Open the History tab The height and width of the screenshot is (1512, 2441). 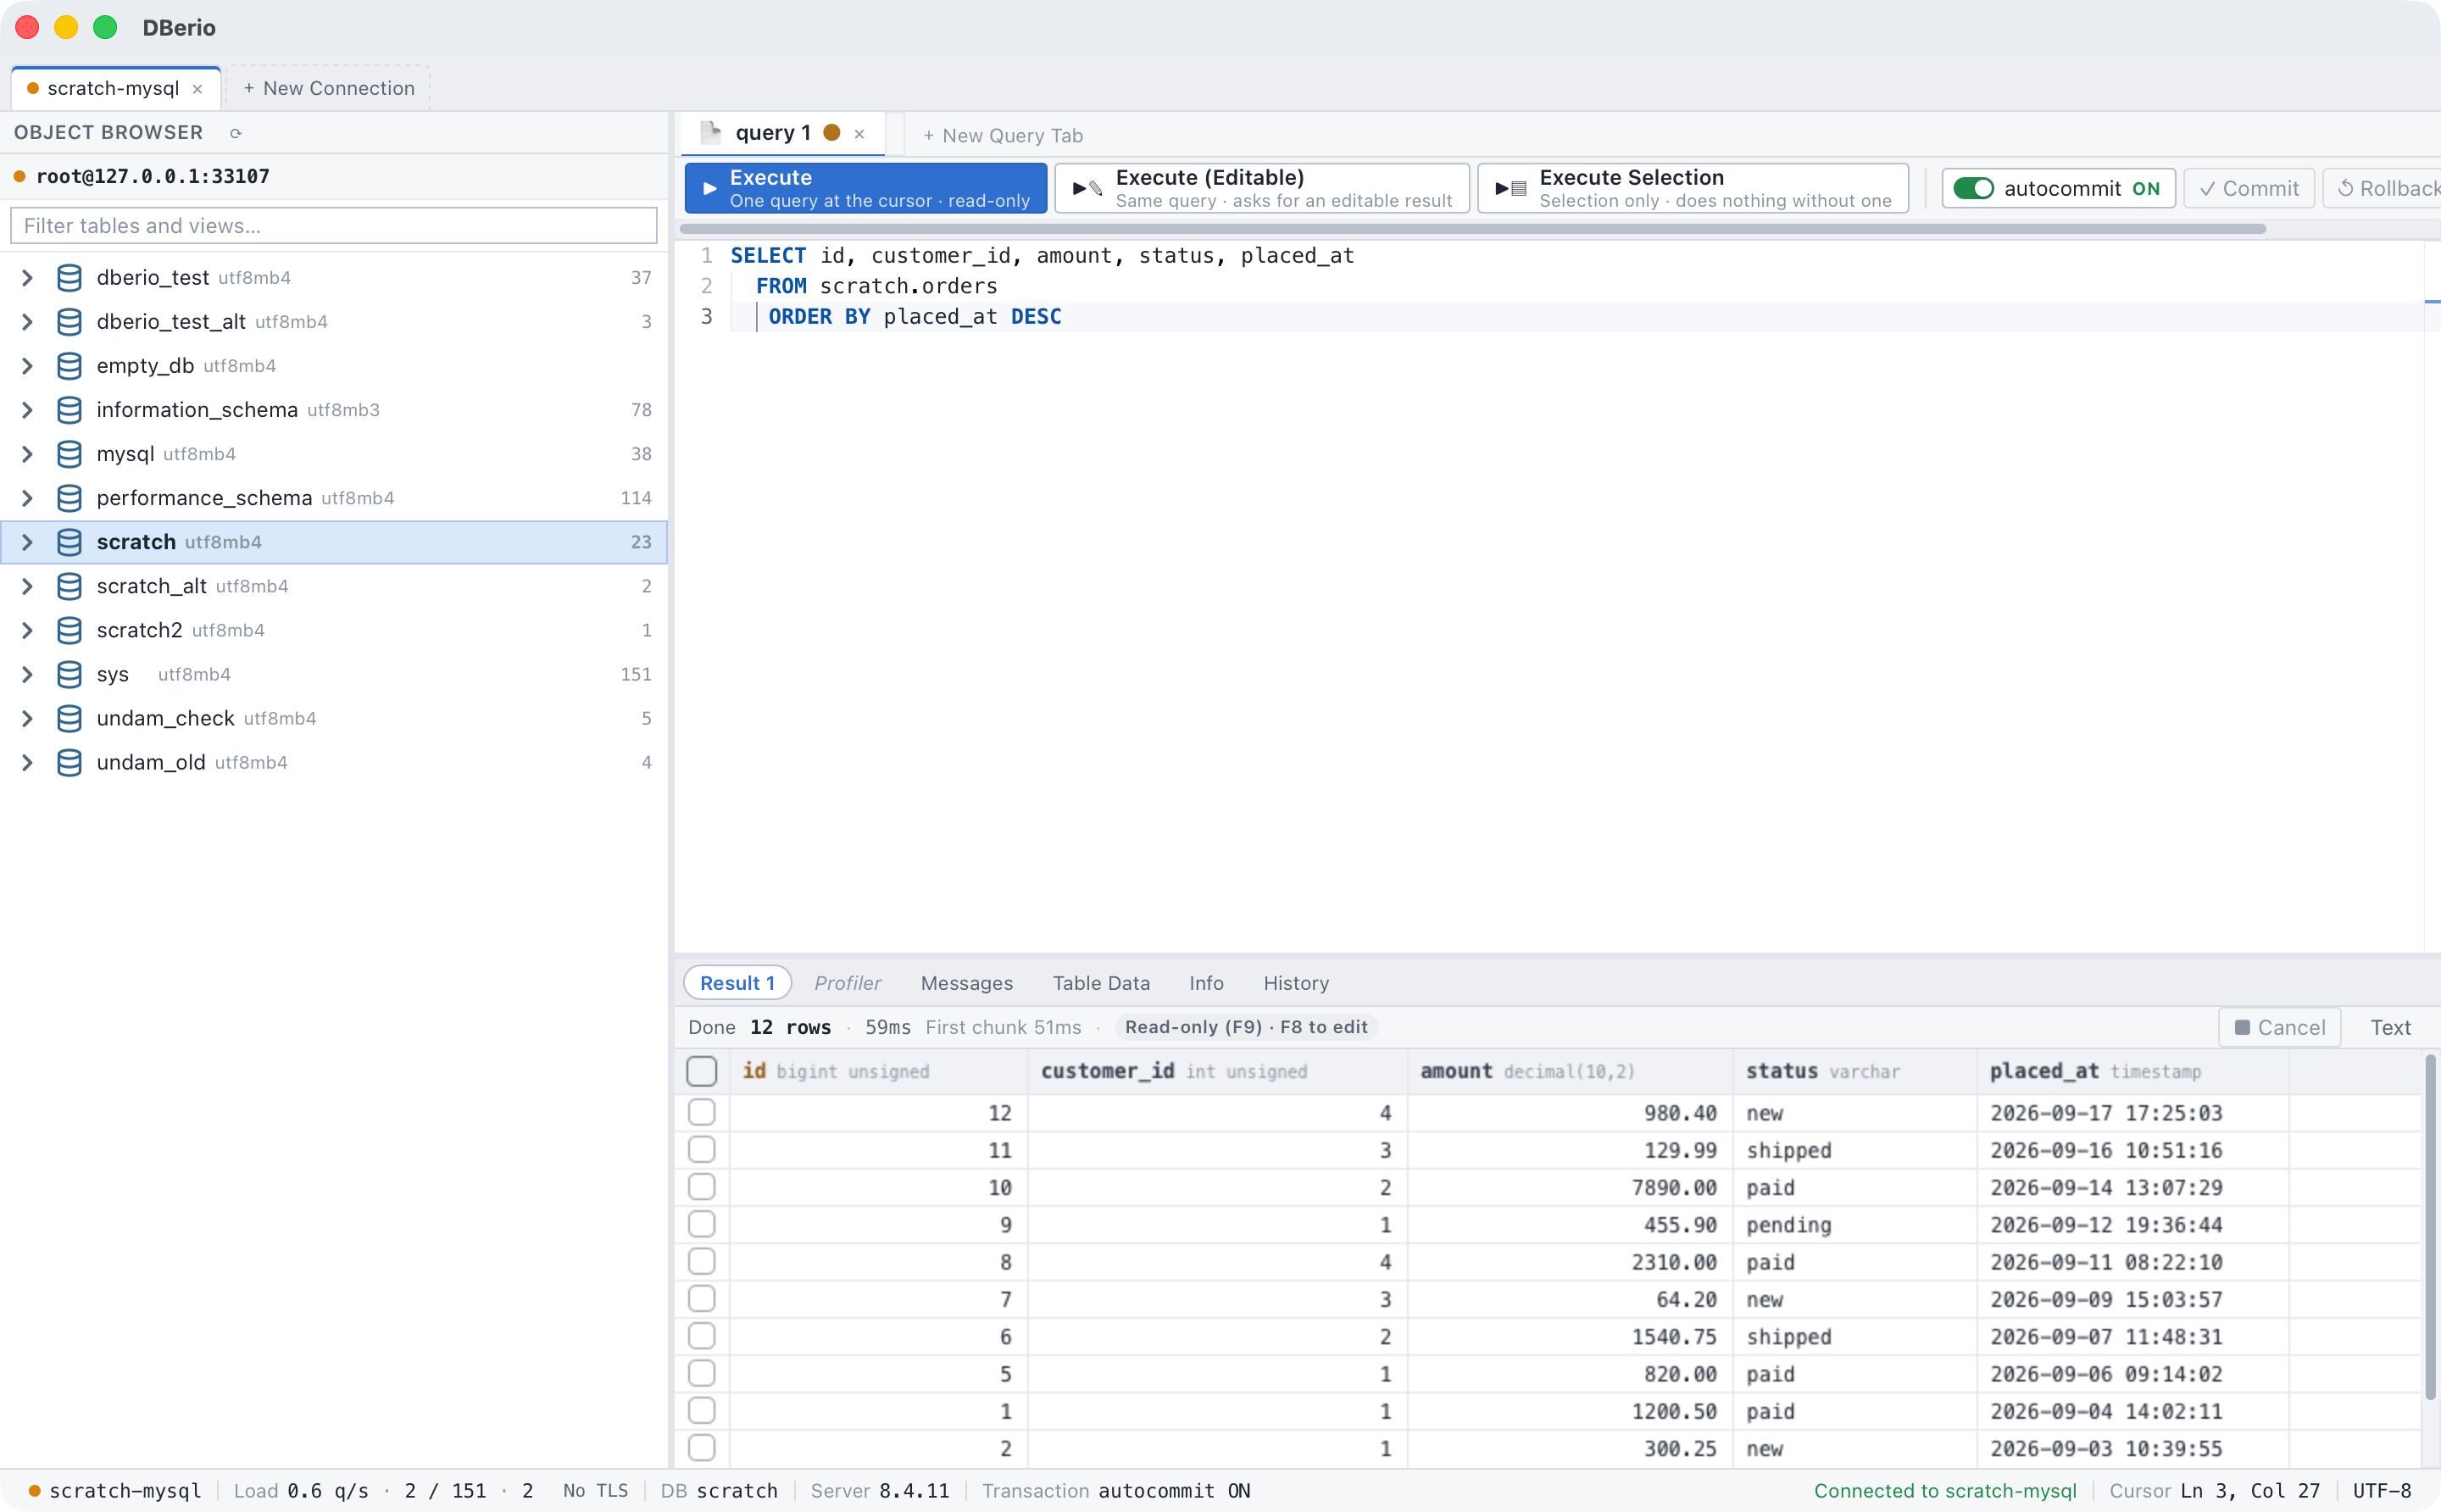(1296, 983)
